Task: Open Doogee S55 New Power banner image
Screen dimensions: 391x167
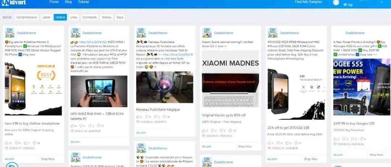Action: 362,87
